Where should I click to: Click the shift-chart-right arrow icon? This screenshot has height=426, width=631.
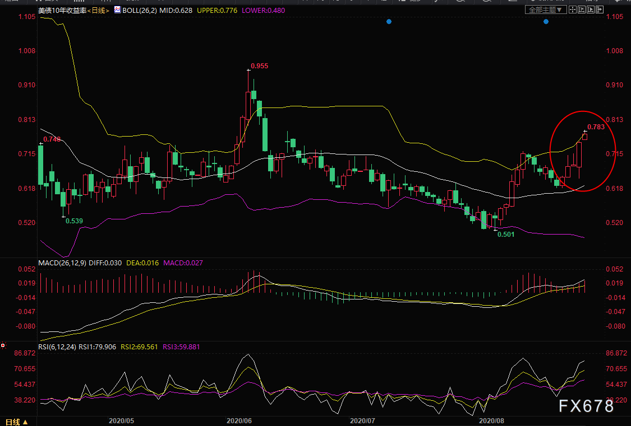coord(600,10)
